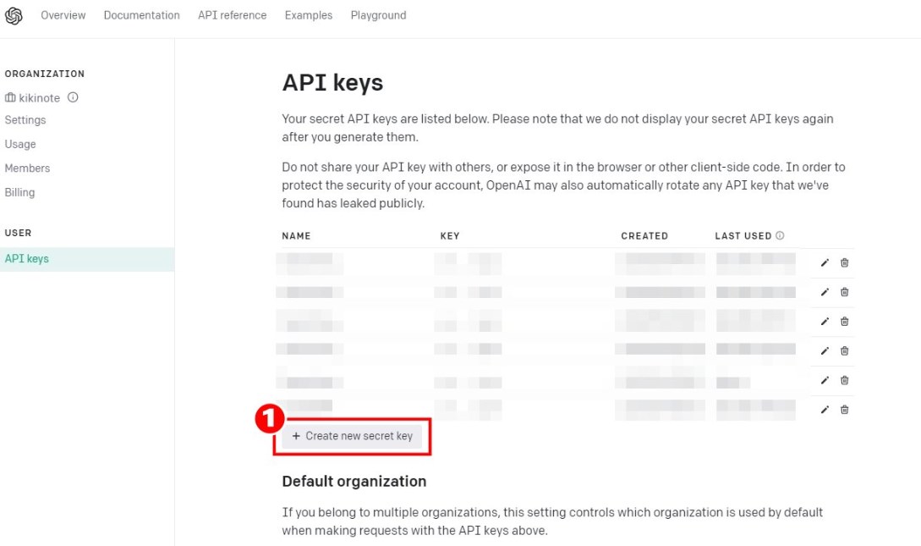The image size is (921, 546).
Task: Delete the fifth API key
Action: 844,380
